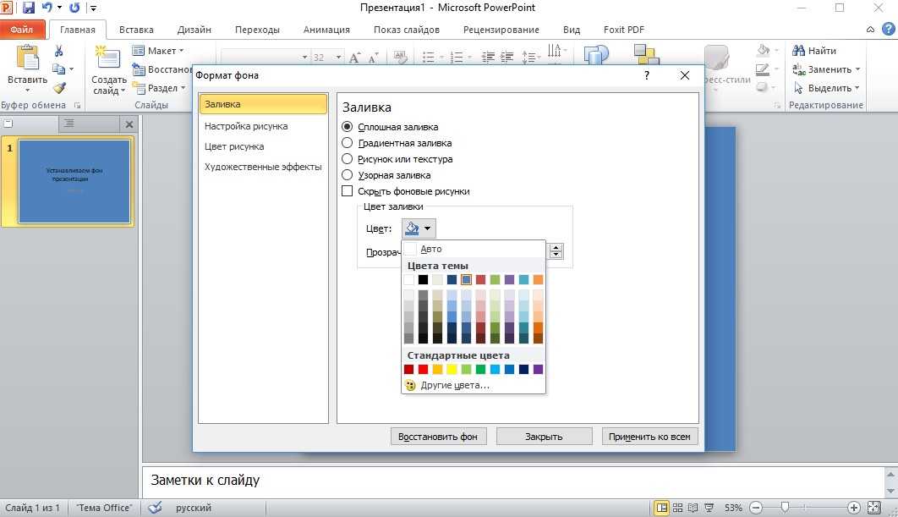Open the Цвет fill color dropdown
Image resolution: width=898 pixels, height=517 pixels.
click(x=428, y=228)
